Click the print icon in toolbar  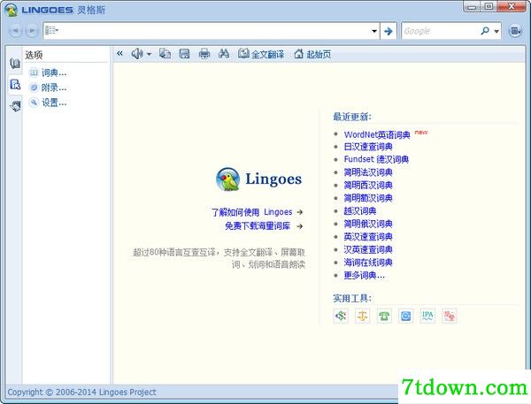[204, 53]
